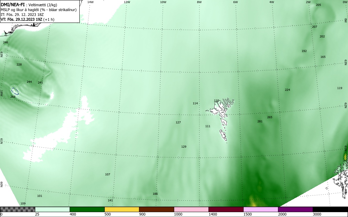Click the map value 192
The height and width of the screenshot is (217, 348).
click(x=304, y=51)
